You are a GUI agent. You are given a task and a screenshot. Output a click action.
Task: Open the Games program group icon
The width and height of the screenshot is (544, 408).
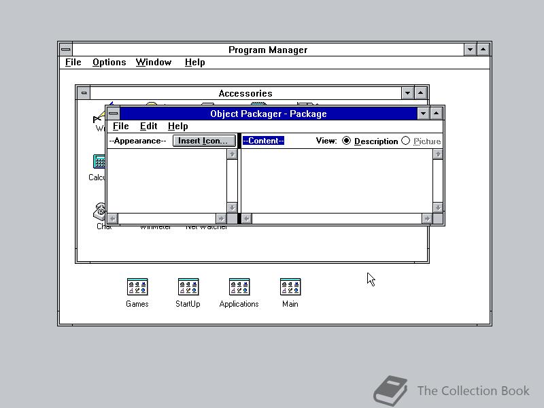click(137, 285)
